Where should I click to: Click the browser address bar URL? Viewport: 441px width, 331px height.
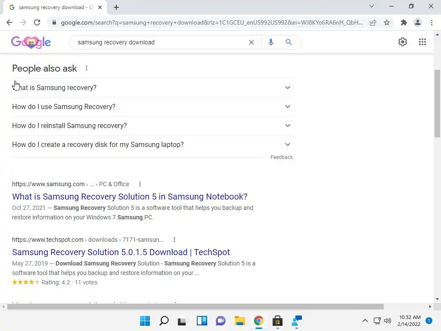212,22
